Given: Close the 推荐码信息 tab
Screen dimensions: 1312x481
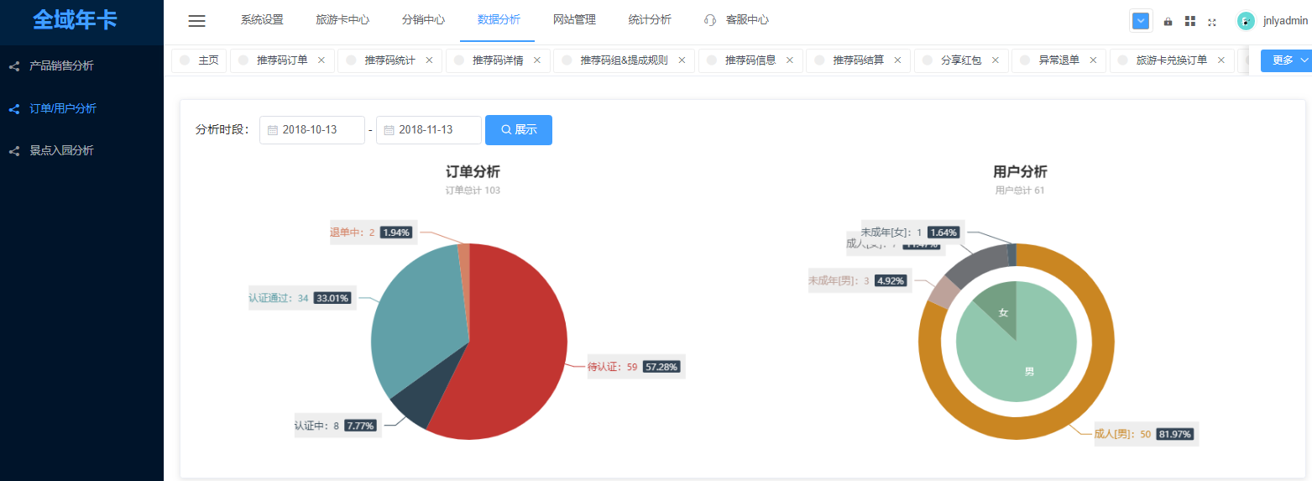Looking at the screenshot, I should [x=790, y=60].
